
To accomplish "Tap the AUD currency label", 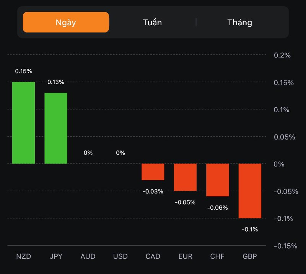I will 88,256.
